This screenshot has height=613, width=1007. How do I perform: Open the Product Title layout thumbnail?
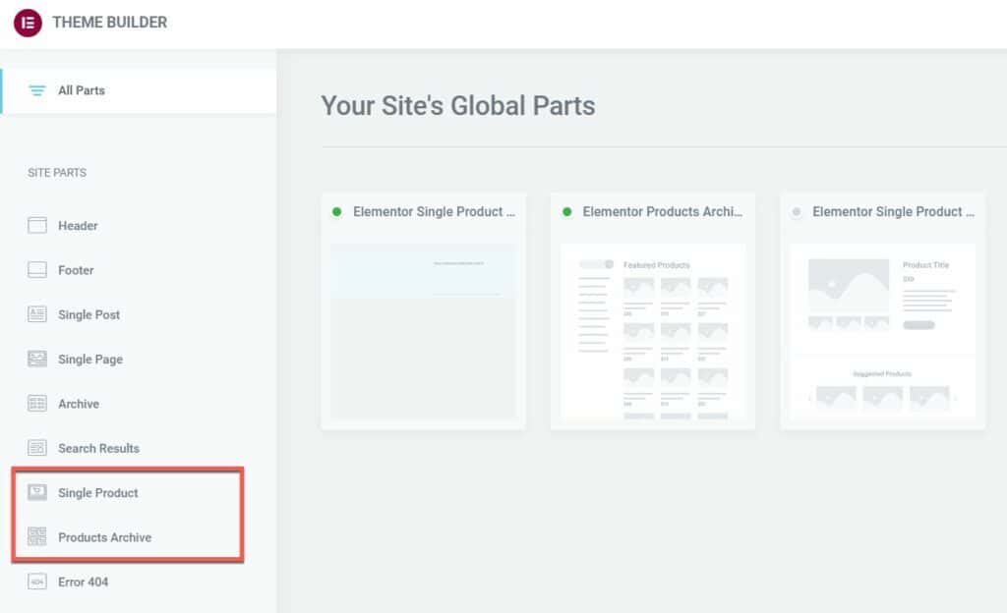pos(883,331)
